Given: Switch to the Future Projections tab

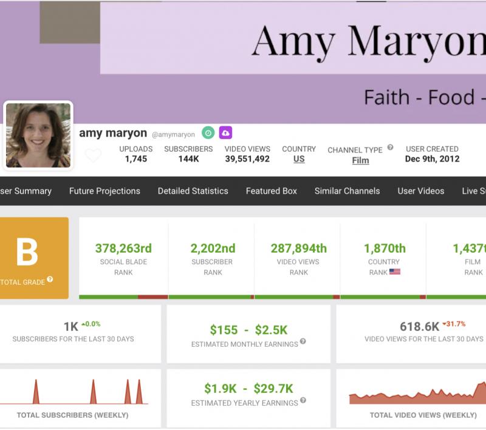Looking at the screenshot, I should click(x=104, y=191).
